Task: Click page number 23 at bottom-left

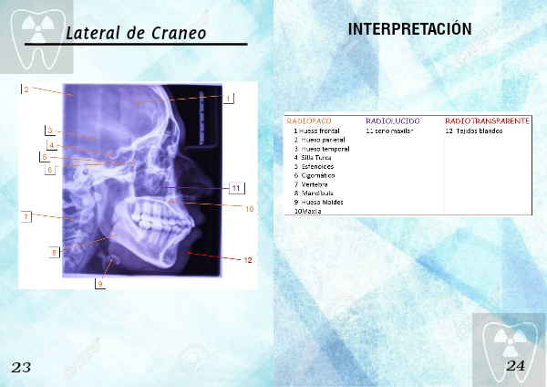Action: (22, 367)
